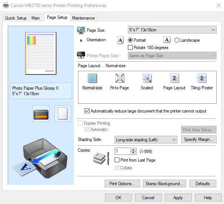
Task: Open the Stamp/Background settings
Action: pyautogui.click(x=164, y=183)
